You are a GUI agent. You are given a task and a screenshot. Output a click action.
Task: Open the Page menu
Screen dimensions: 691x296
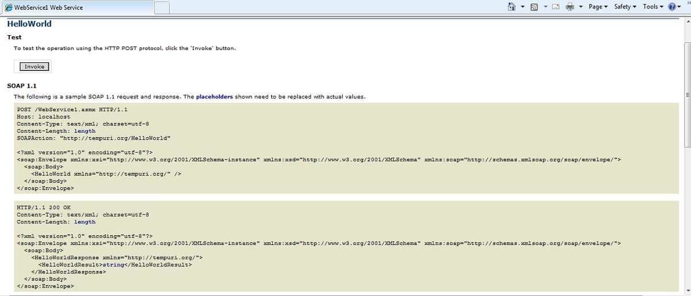tap(598, 7)
